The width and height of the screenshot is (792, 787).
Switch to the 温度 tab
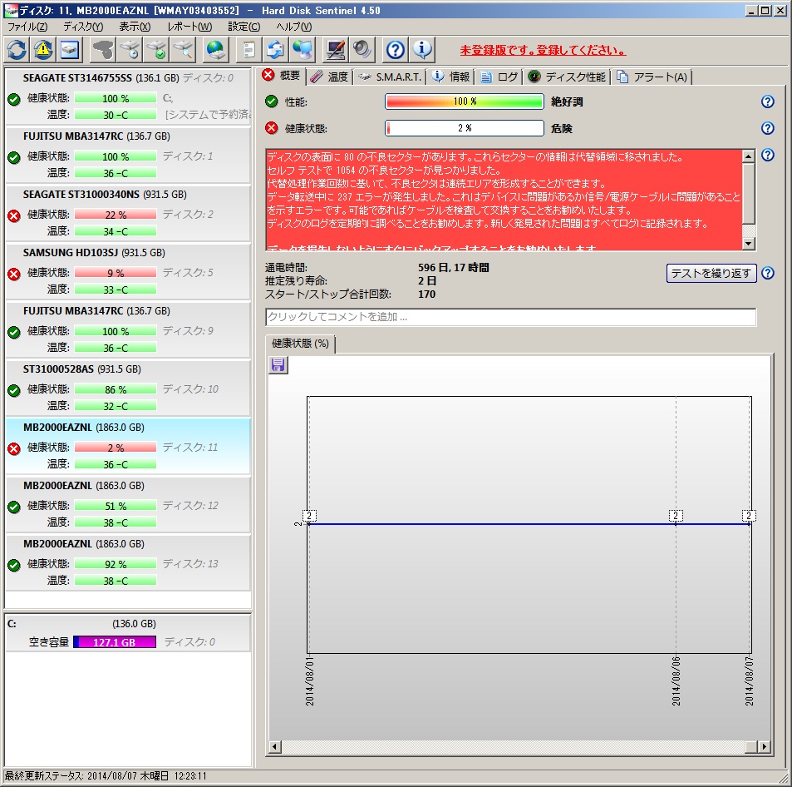[329, 77]
